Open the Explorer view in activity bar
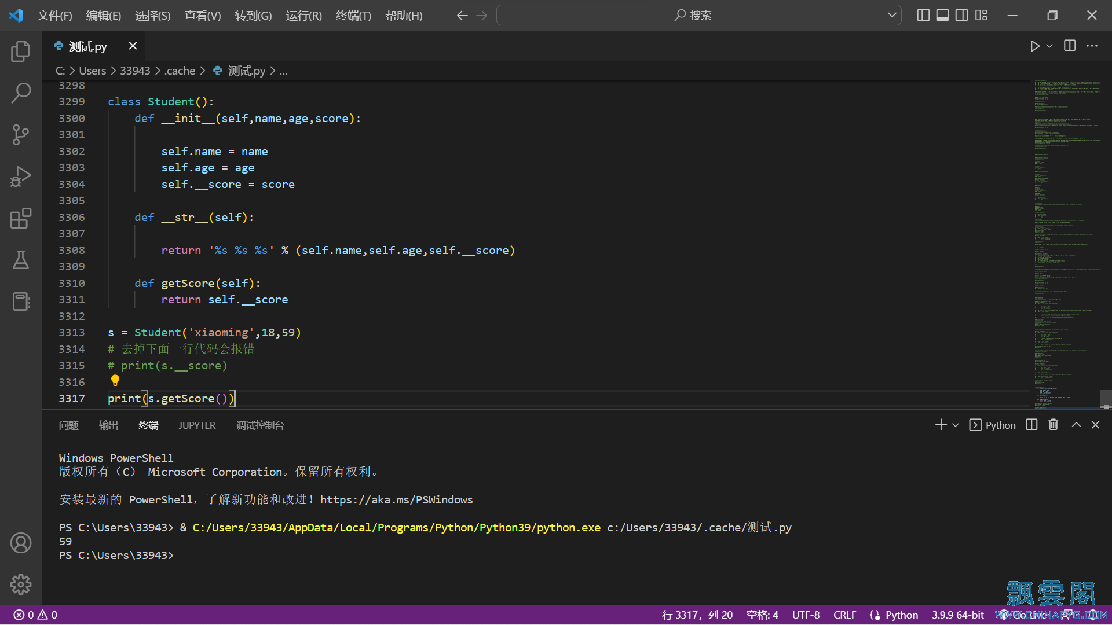This screenshot has width=1112, height=625. point(21,52)
